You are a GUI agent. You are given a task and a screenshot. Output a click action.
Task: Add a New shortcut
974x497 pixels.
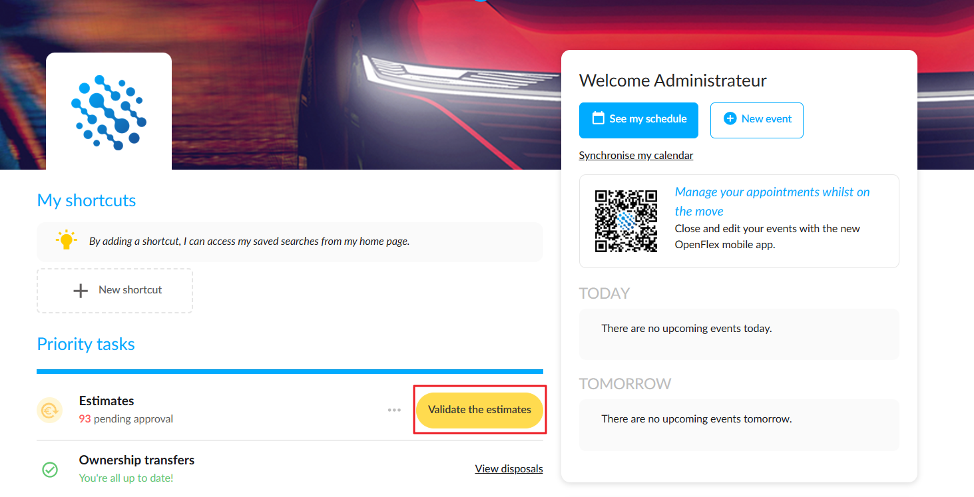click(115, 291)
